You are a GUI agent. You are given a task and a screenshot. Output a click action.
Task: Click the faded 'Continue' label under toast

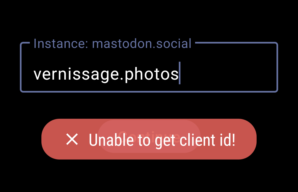pos(149,137)
